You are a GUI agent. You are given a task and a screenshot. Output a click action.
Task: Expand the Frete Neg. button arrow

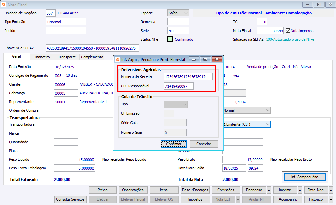tap(331, 190)
